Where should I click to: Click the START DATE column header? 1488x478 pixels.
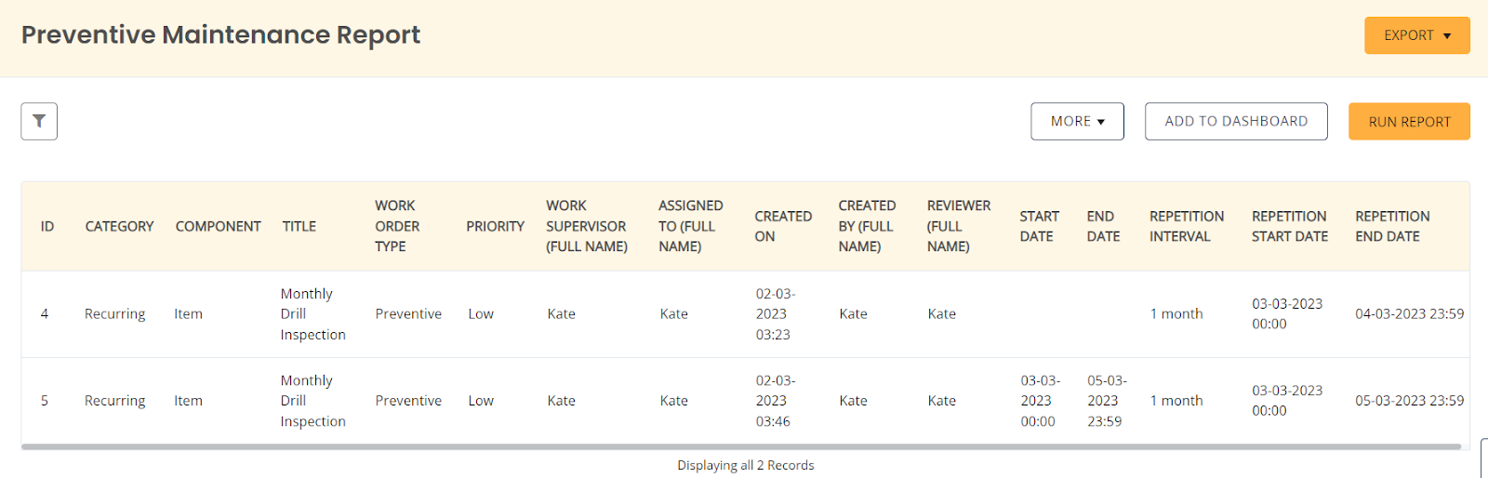coord(1039,226)
